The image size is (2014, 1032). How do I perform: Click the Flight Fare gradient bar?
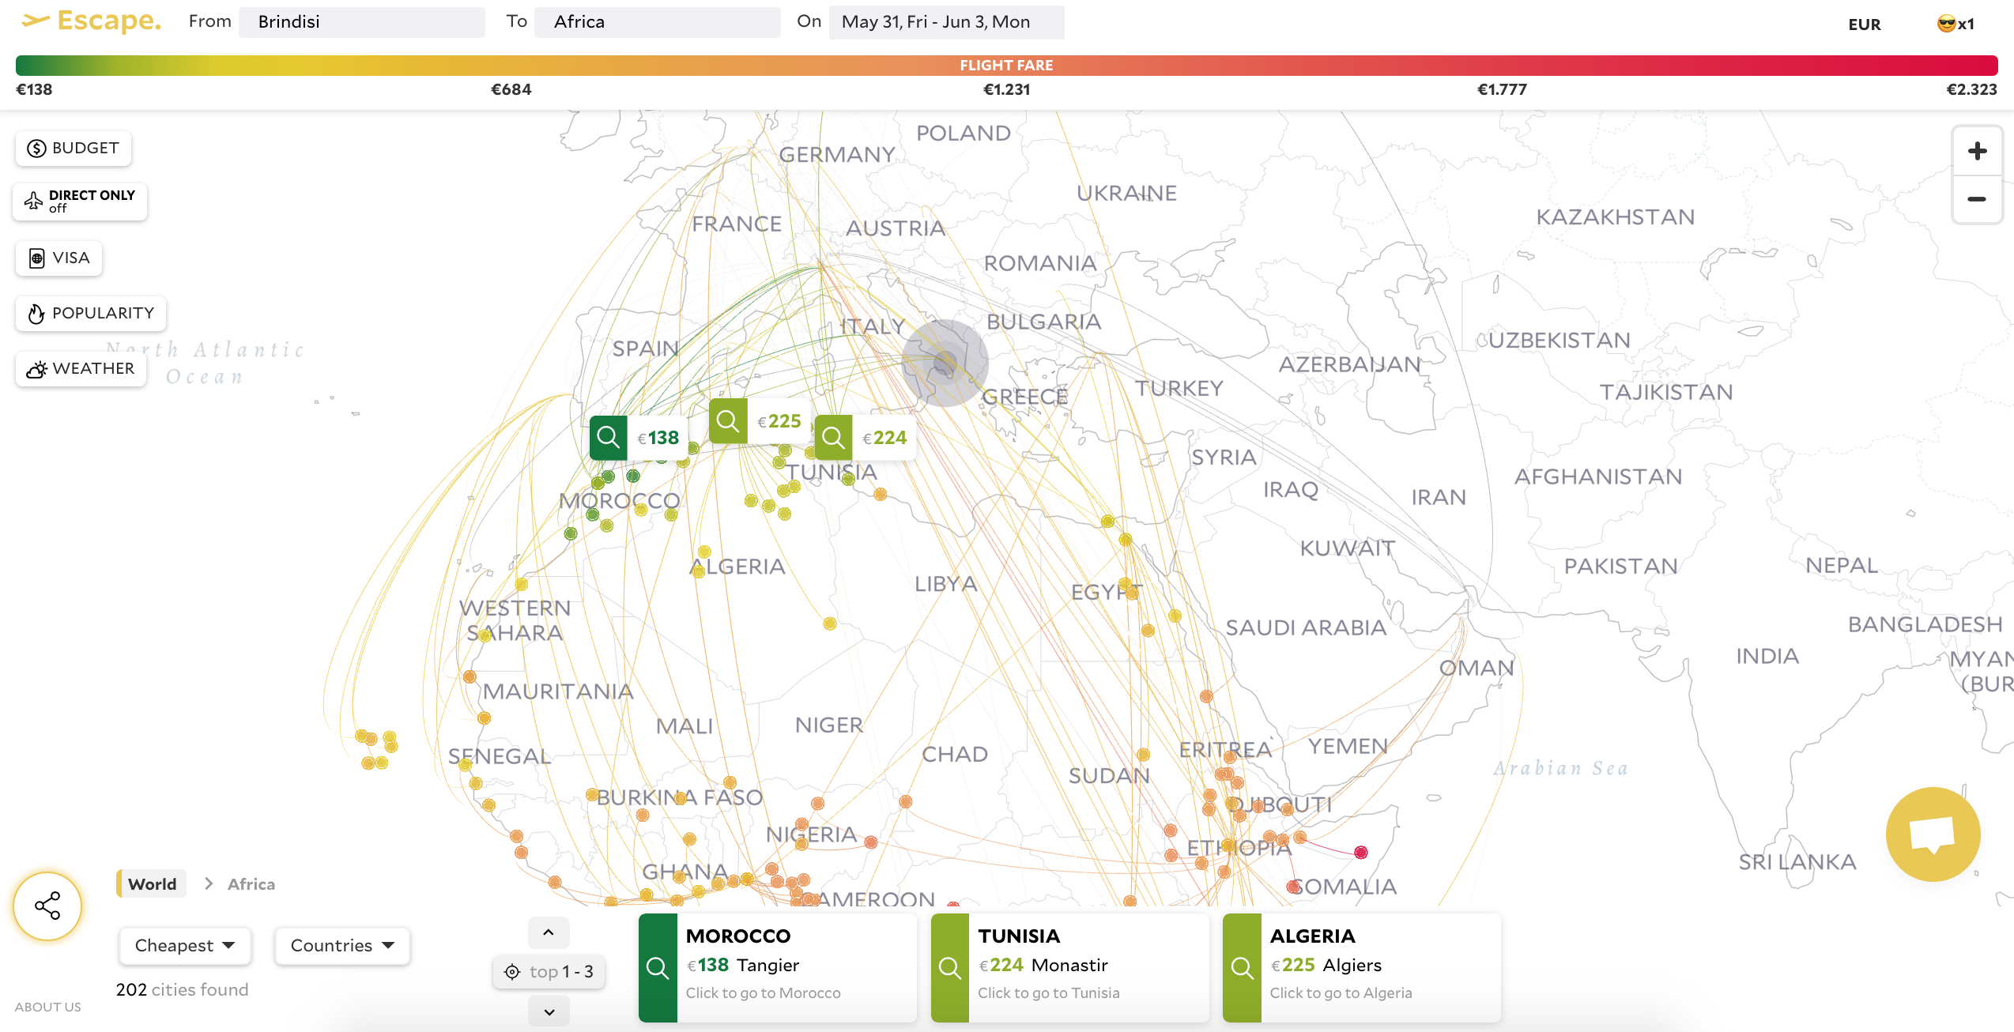pyautogui.click(x=1006, y=66)
